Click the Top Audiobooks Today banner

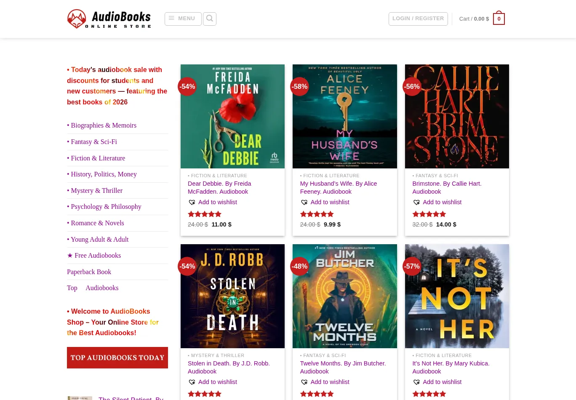(117, 357)
